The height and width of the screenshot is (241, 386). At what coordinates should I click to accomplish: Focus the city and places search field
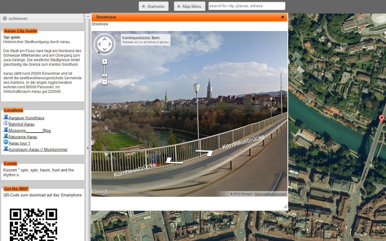(x=247, y=6)
